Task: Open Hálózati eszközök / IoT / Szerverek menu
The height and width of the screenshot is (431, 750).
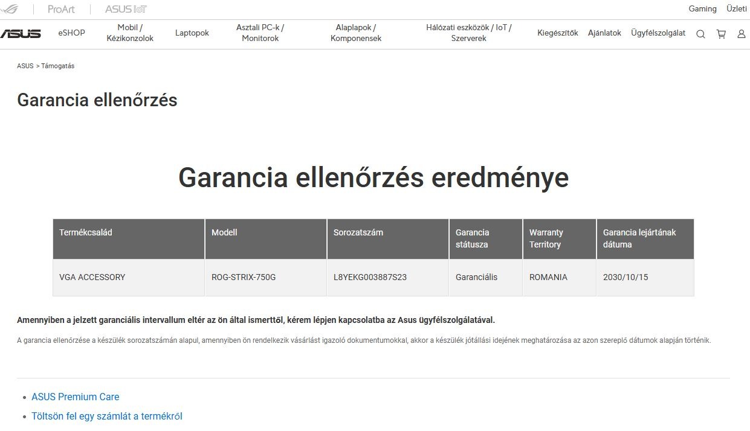Action: (469, 33)
